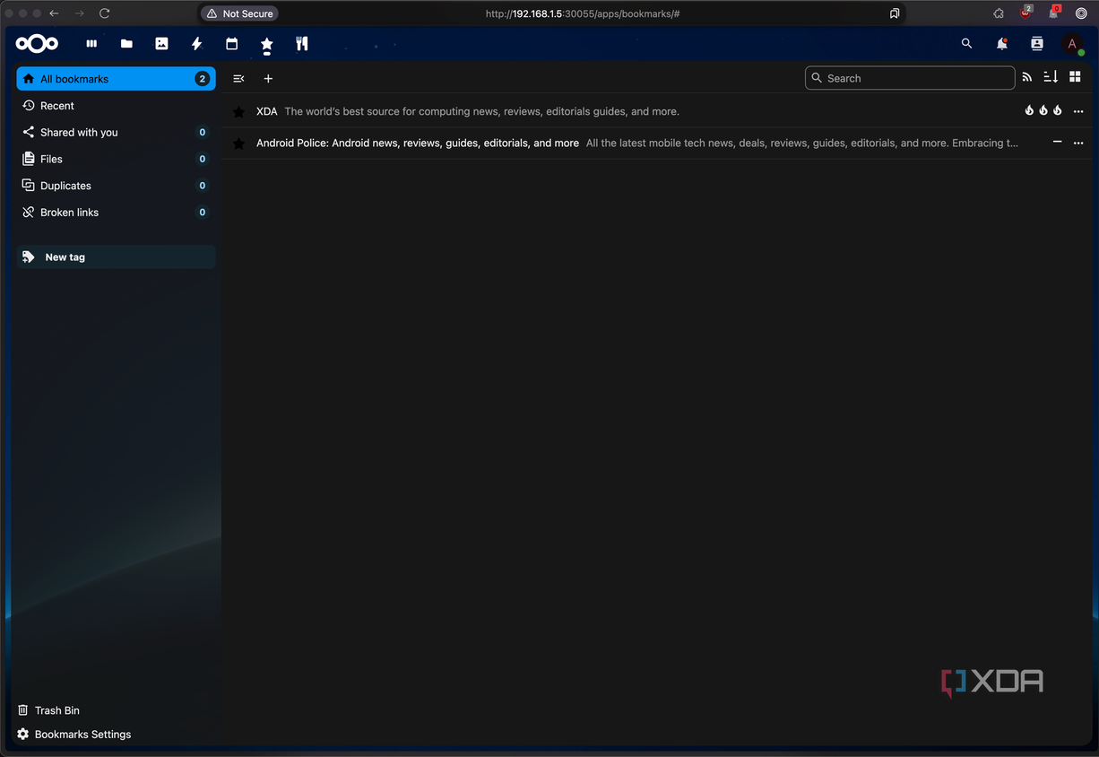1099x757 pixels.
Task: Select All bookmarks in sidebar
Action: 116,79
